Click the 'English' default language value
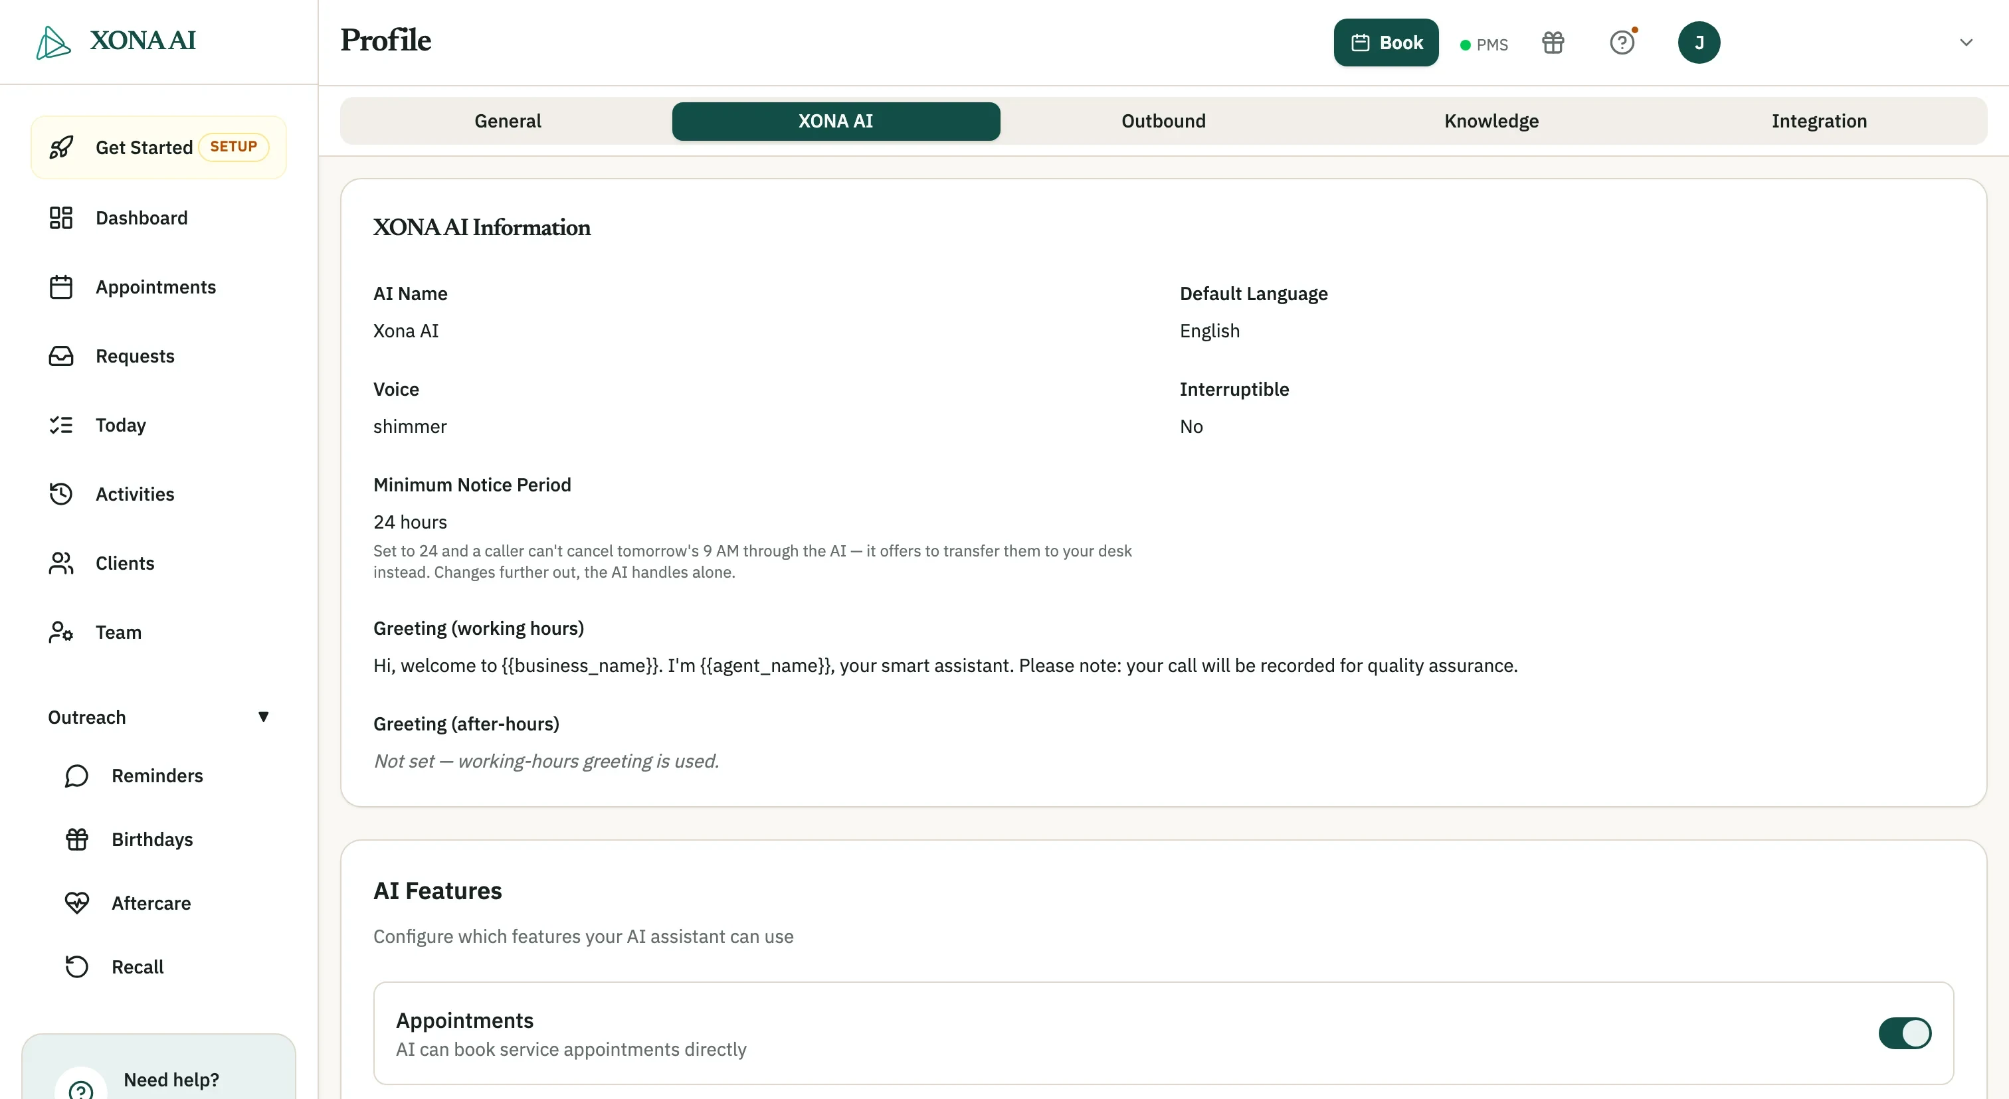Viewport: 2009px width, 1099px height. pos(1209,331)
